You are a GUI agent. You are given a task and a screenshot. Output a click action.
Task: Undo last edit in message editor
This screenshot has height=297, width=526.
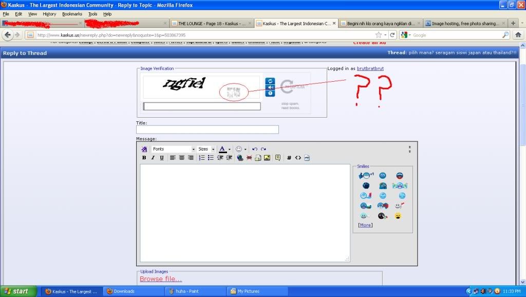pos(255,149)
